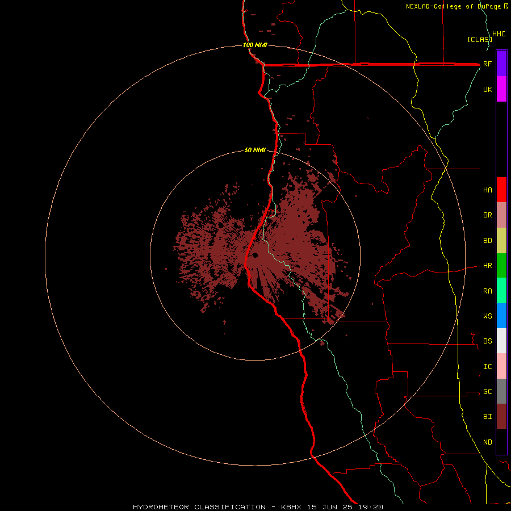Click the purple RF color swatch
Image resolution: width=511 pixels, height=511 pixels.
(x=501, y=64)
